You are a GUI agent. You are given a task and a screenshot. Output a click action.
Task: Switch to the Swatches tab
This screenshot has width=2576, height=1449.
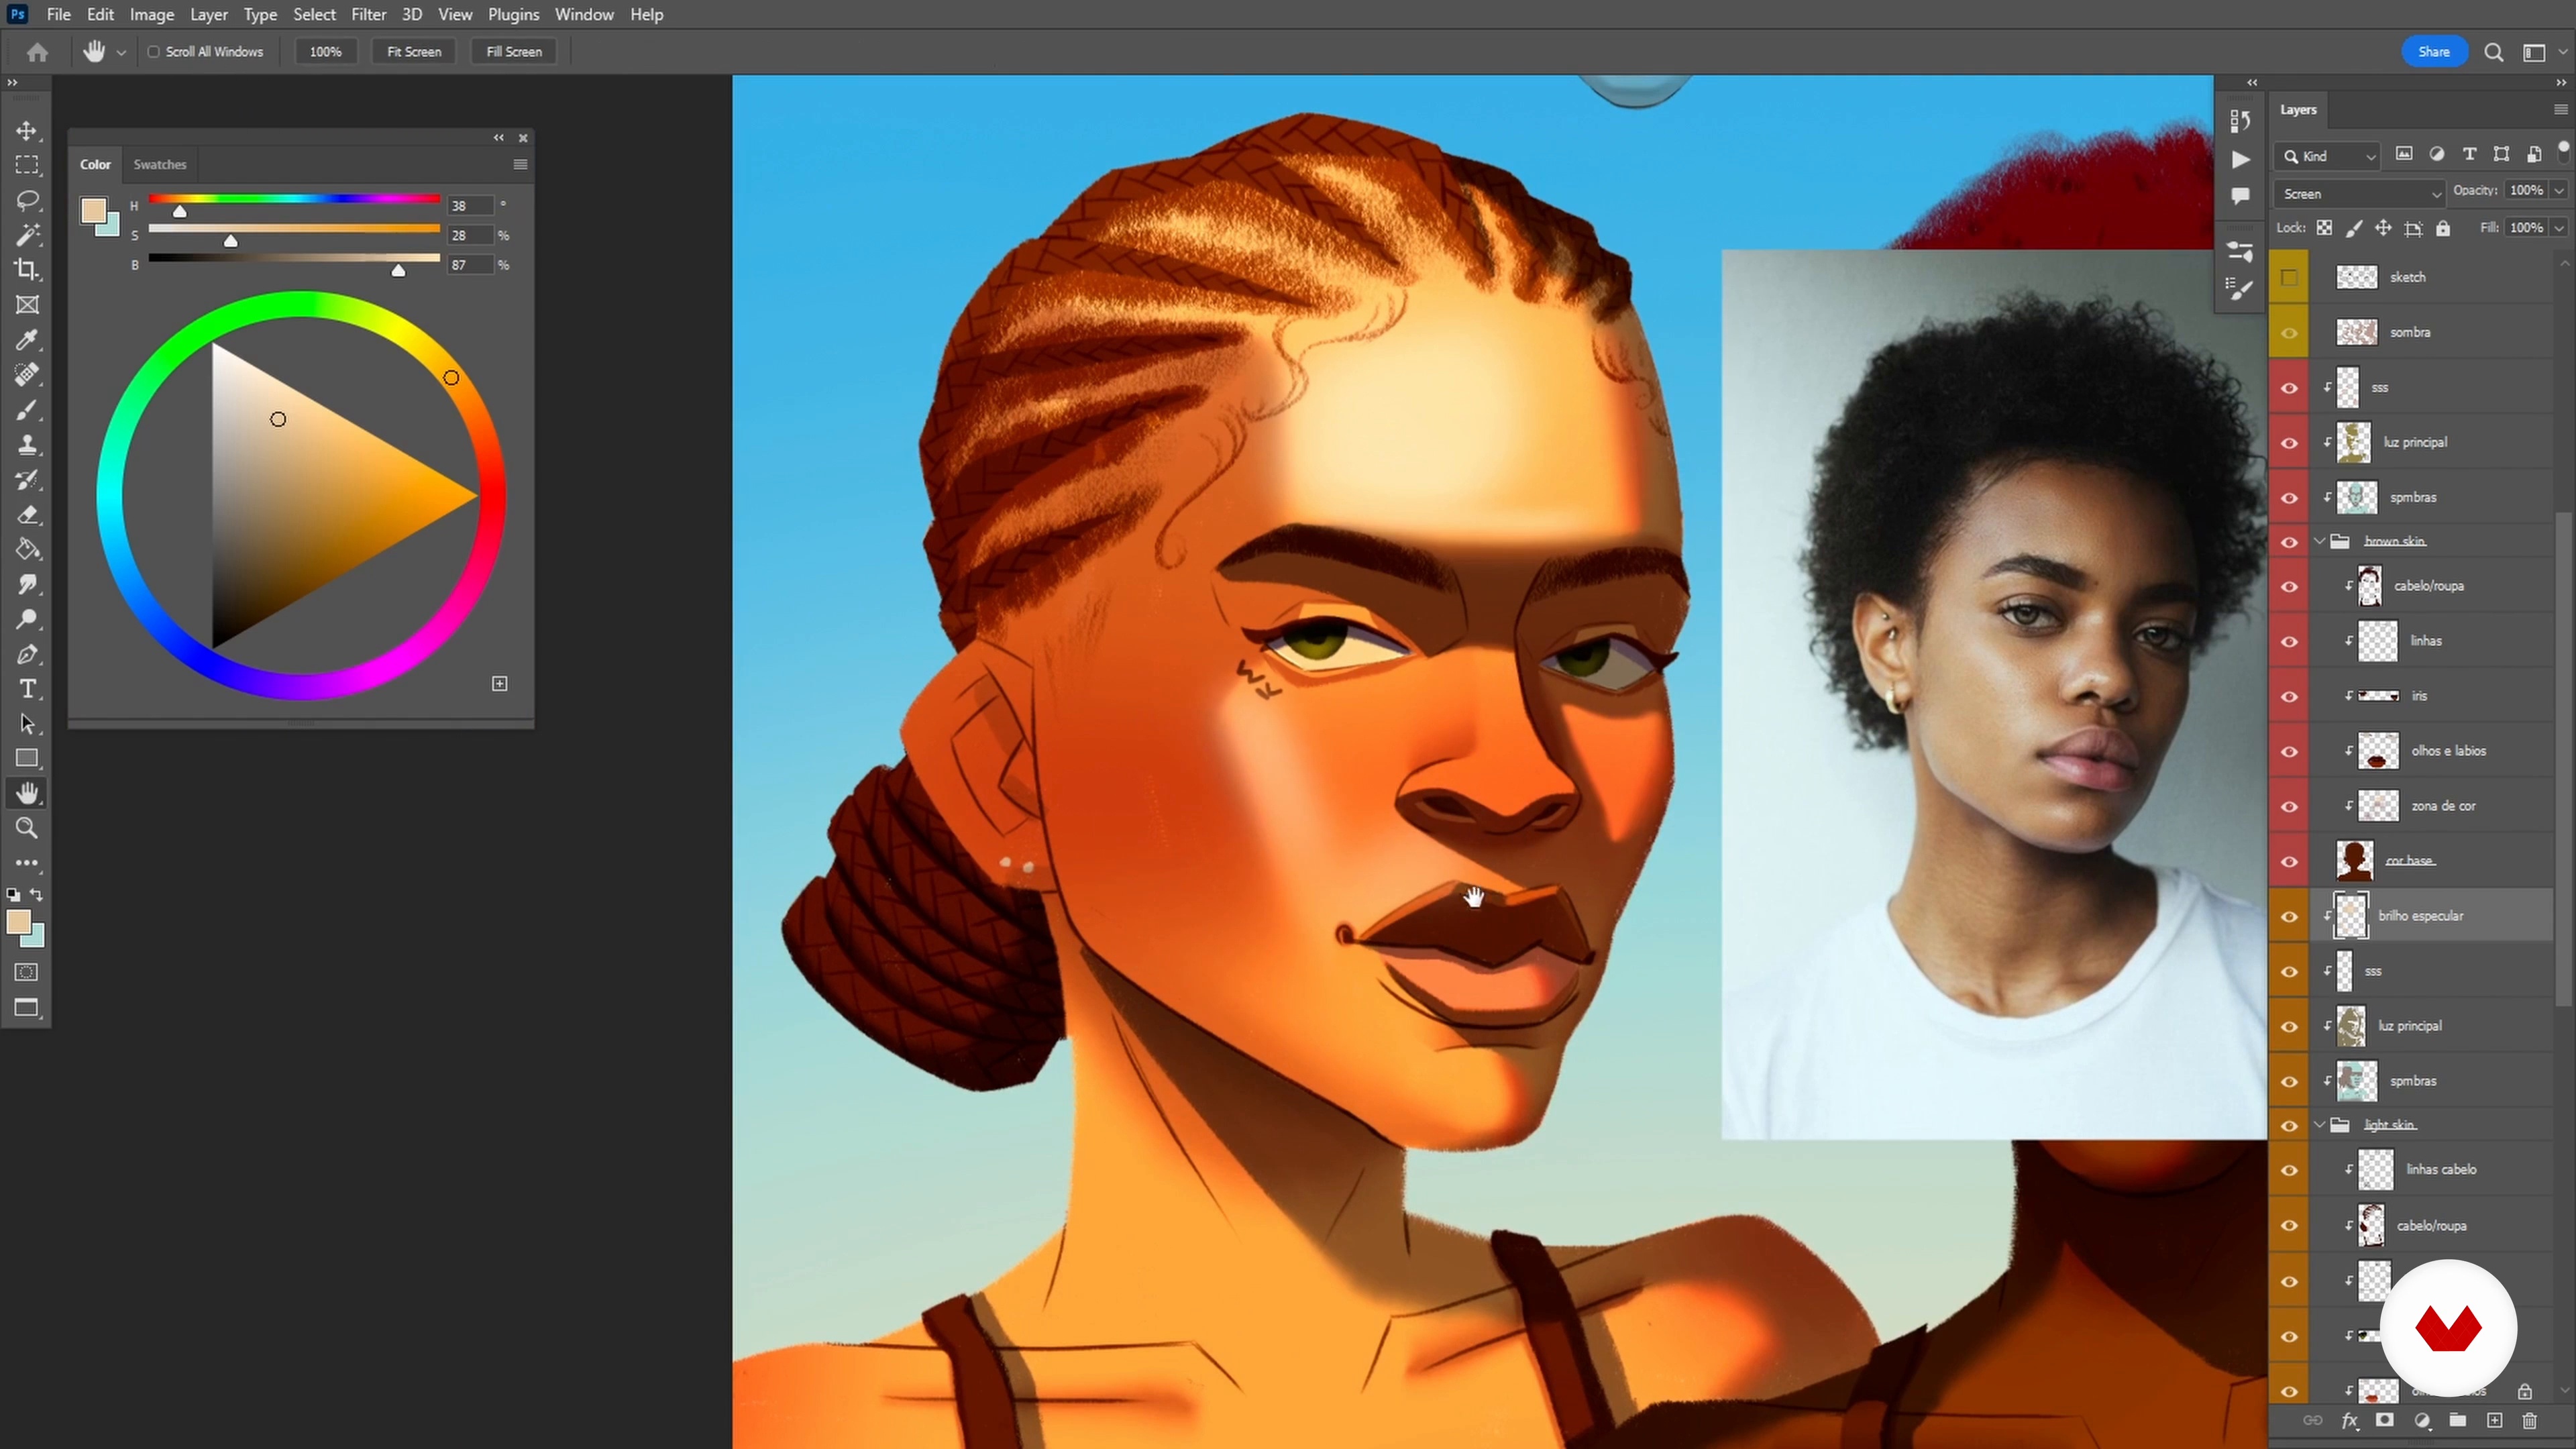pos(160,164)
